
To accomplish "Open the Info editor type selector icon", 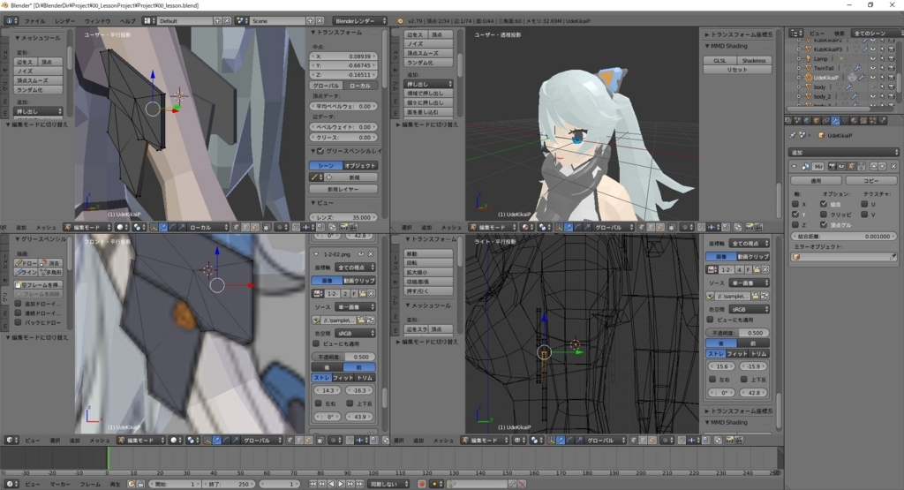I will (x=11, y=21).
